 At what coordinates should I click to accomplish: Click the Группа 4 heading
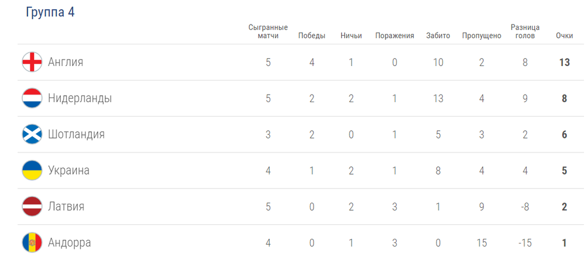[50, 12]
